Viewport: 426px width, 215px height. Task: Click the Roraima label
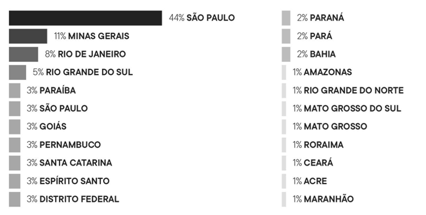coord(323,145)
